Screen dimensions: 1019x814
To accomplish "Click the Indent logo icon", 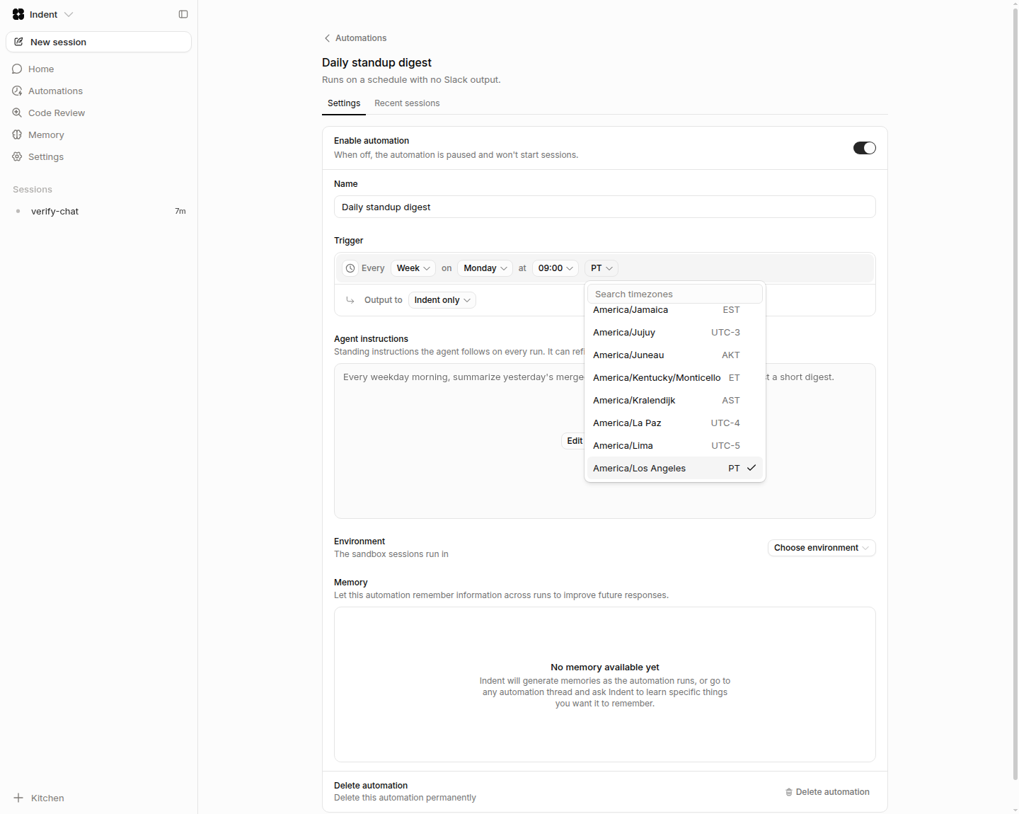I will (x=18, y=14).
